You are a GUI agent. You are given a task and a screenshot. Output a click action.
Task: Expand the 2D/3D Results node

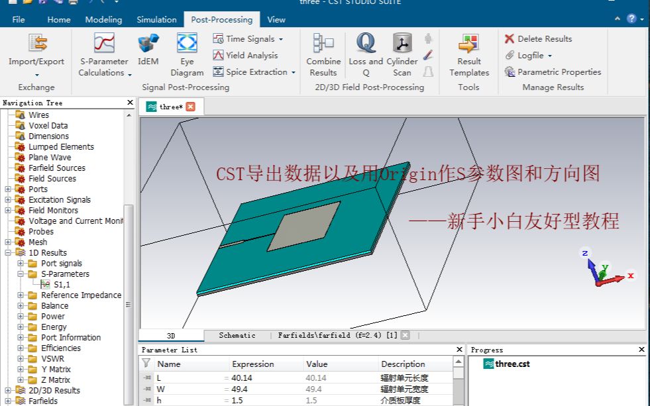coord(7,390)
